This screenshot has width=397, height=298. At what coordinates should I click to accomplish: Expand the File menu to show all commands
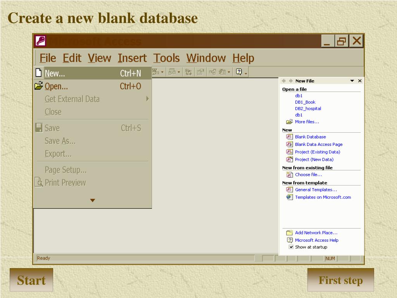(93, 201)
